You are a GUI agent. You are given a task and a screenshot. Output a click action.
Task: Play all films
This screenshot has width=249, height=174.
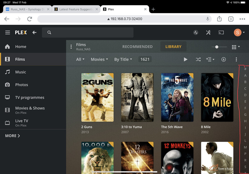point(185,59)
